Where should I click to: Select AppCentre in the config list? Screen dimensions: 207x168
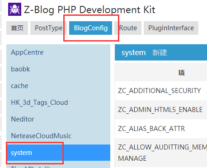(x=58, y=52)
